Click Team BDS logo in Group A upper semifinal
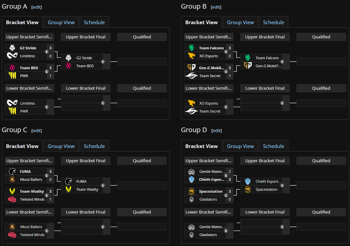 [x=12, y=68]
